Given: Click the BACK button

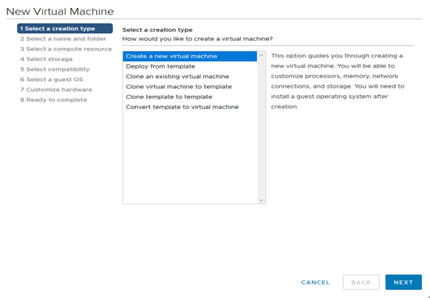Looking at the screenshot, I should (361, 282).
